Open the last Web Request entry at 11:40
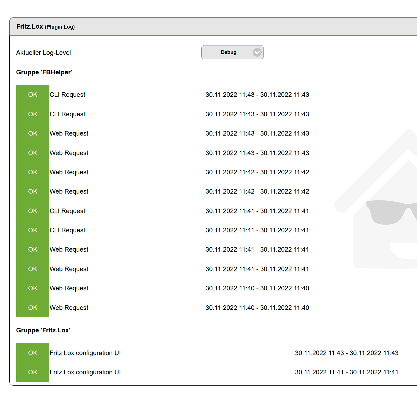The image size is (417, 400). [69, 308]
